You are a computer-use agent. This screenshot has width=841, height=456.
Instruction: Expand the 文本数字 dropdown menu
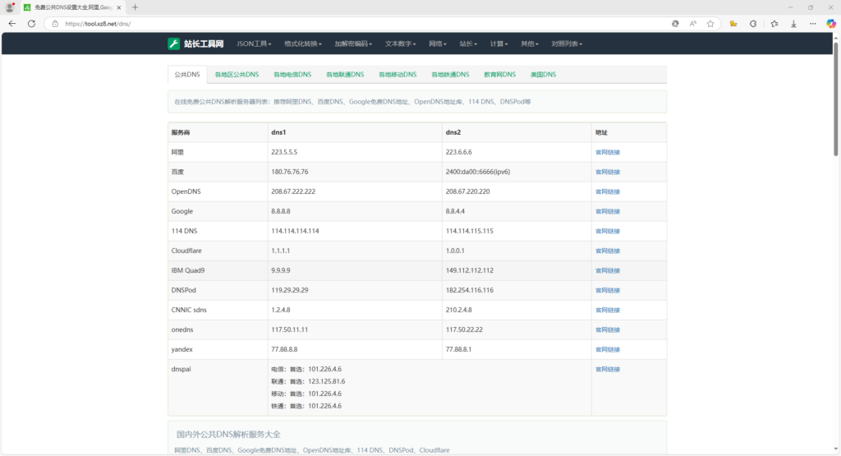400,44
